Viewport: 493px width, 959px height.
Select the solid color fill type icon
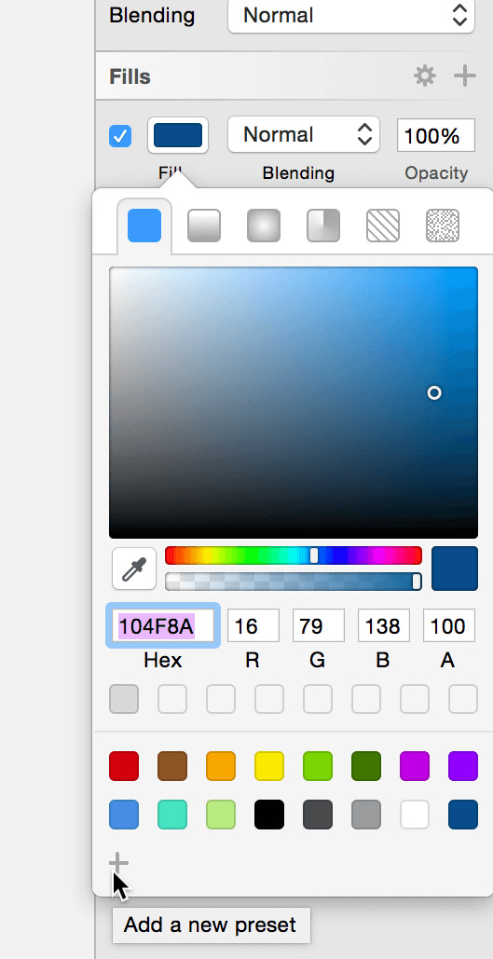[x=144, y=226]
